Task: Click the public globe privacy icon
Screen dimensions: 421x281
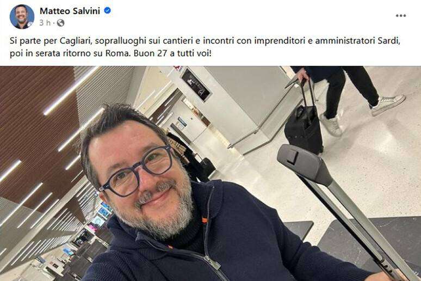Action: [61, 23]
